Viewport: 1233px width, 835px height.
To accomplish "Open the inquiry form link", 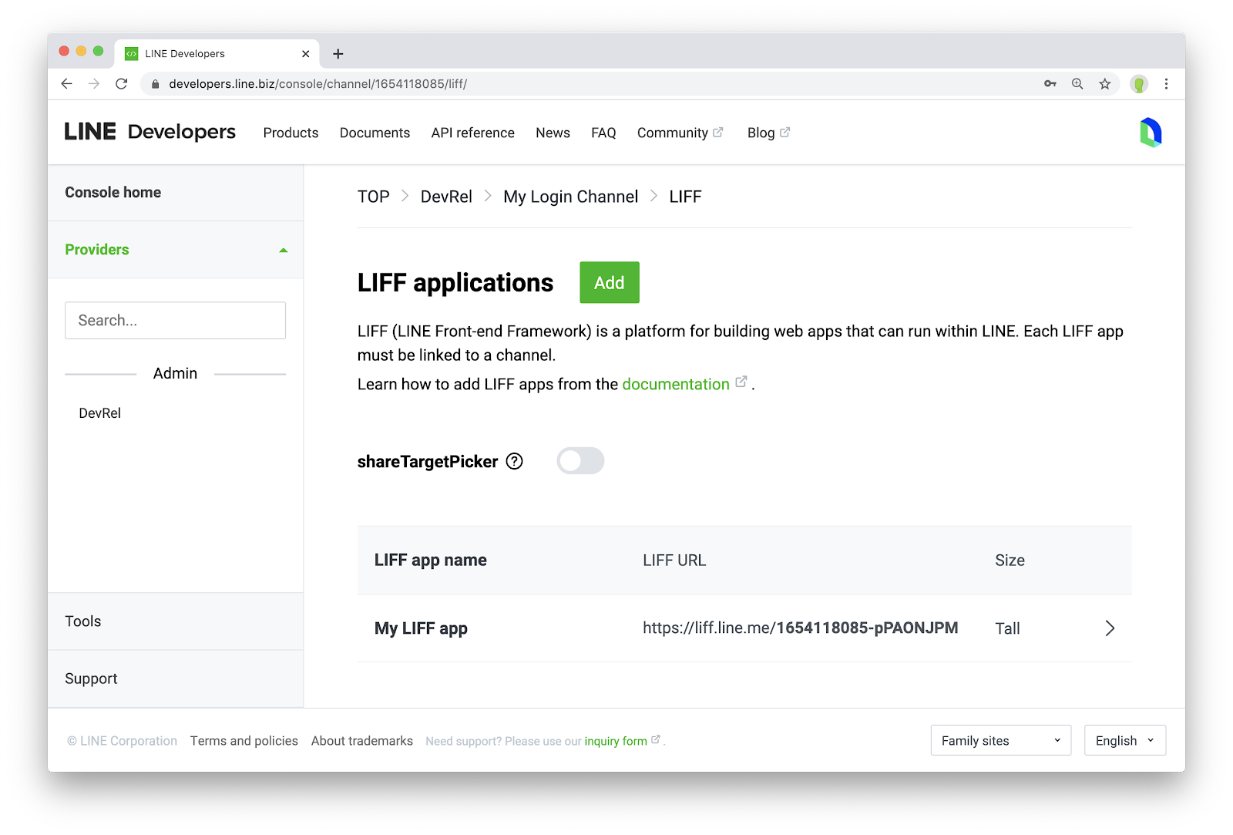I will coord(616,741).
